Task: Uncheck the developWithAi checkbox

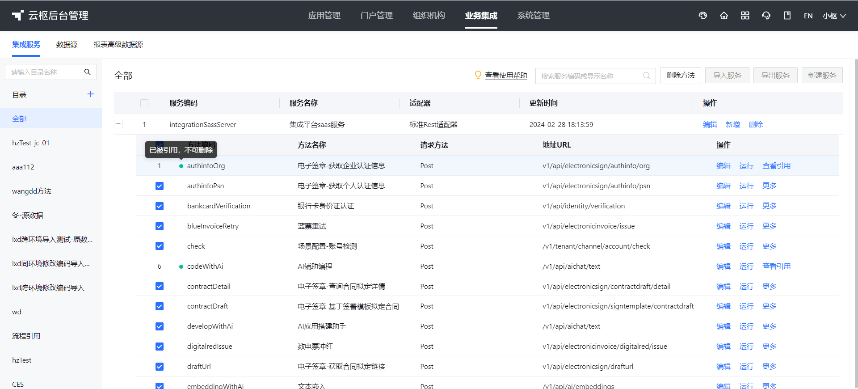Action: click(160, 326)
